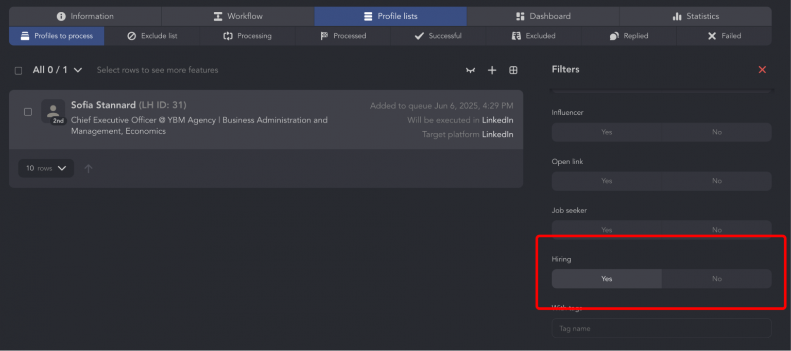Set the Hiring filter to Yes
791x351 pixels.
[606, 279]
